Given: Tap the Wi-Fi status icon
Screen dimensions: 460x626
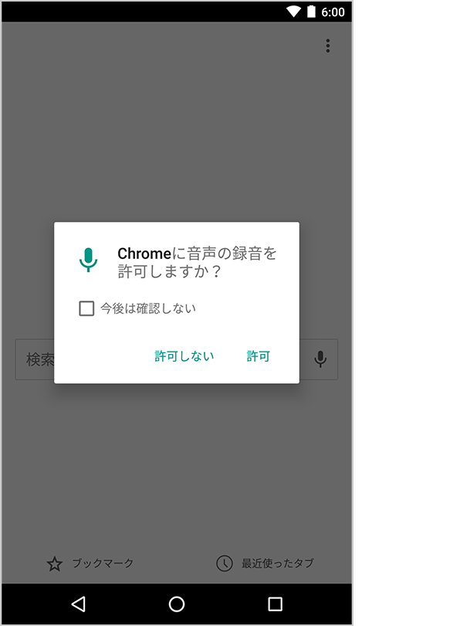Looking at the screenshot, I should pyautogui.click(x=294, y=12).
